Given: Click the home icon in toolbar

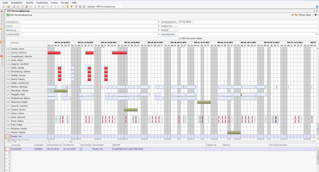Looking at the screenshot, I should click(80, 7).
